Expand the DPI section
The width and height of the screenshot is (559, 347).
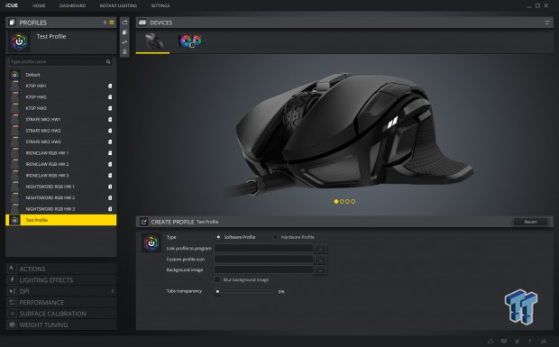coord(61,291)
